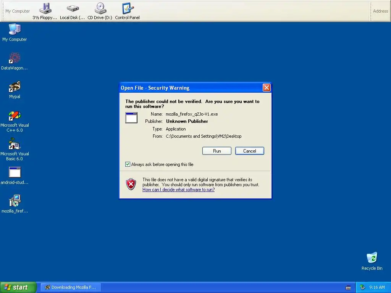Uncheck Always ask before opening this file

pyautogui.click(x=128, y=164)
